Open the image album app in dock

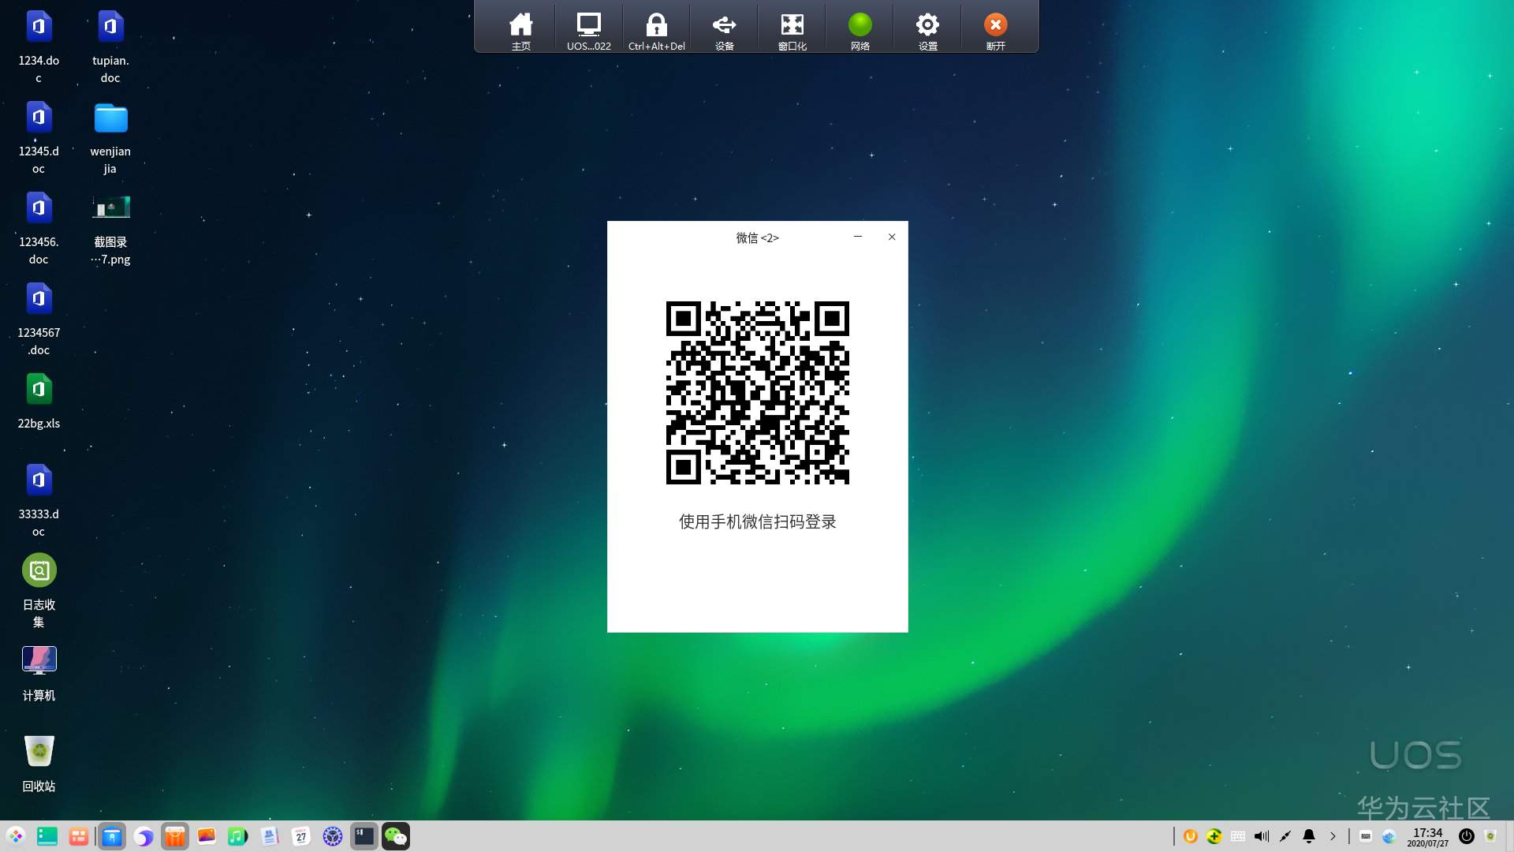[x=207, y=836]
